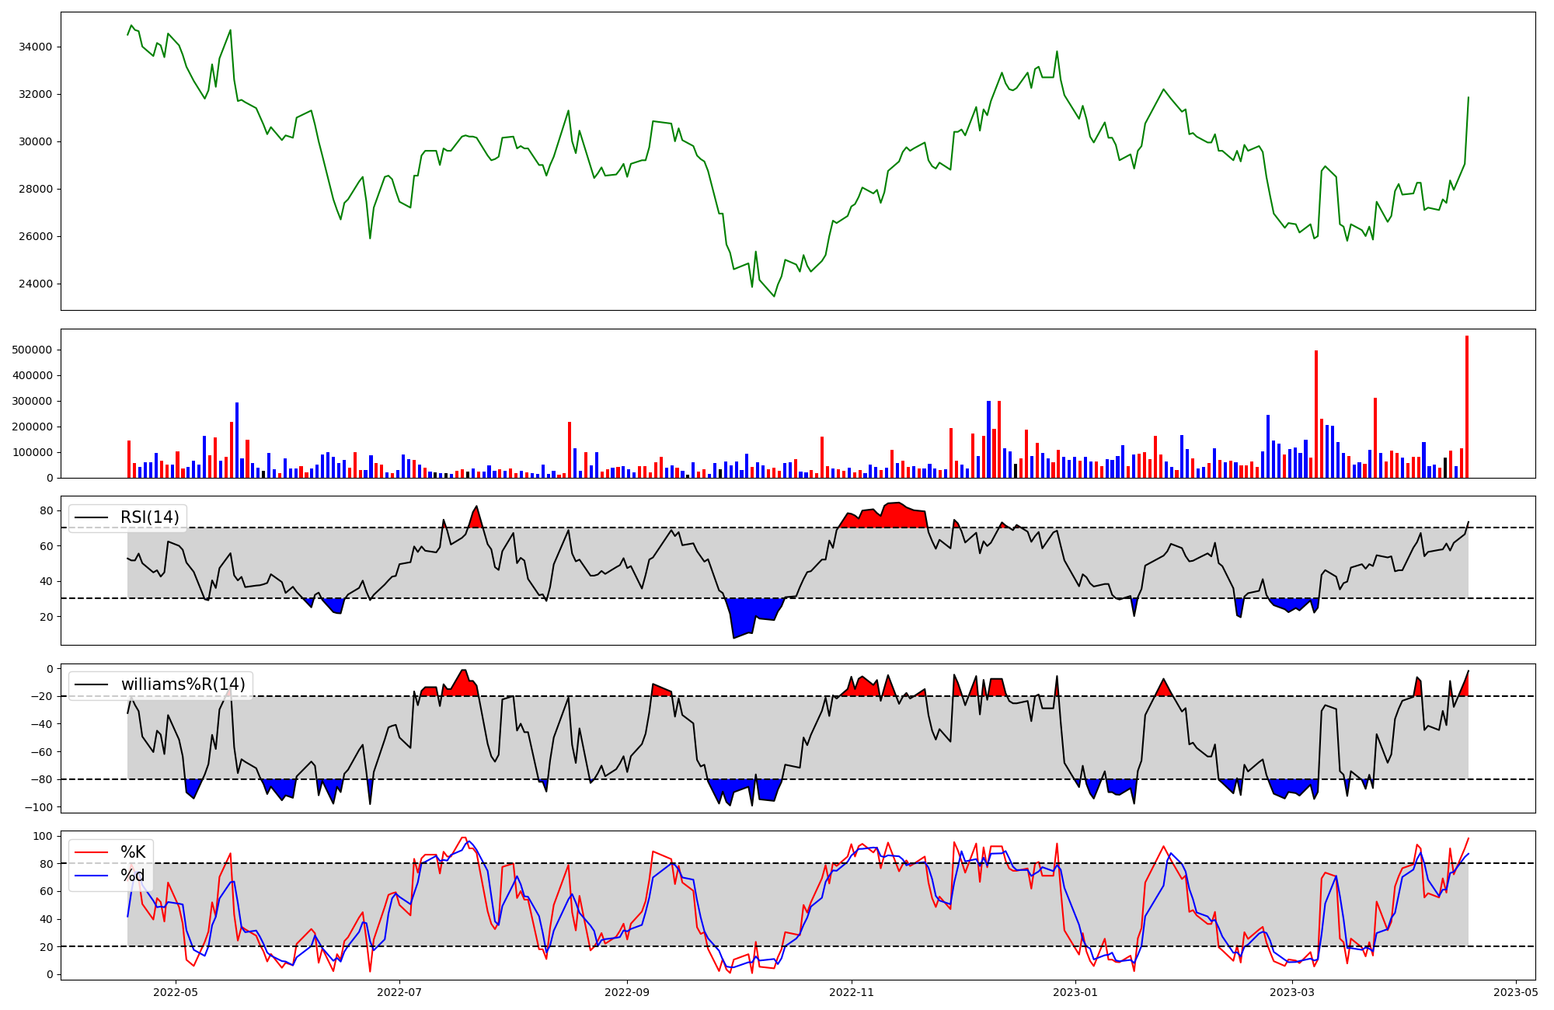Click the −100 tick on Williams %R axis
1554x1010 pixels.
pos(39,807)
